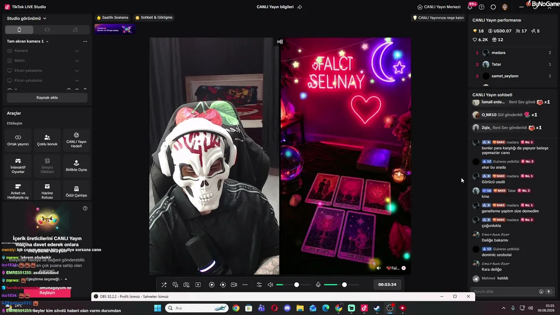The width and height of the screenshot is (560, 315).
Task: Click the Kaynak ekle button
Action: [47, 98]
